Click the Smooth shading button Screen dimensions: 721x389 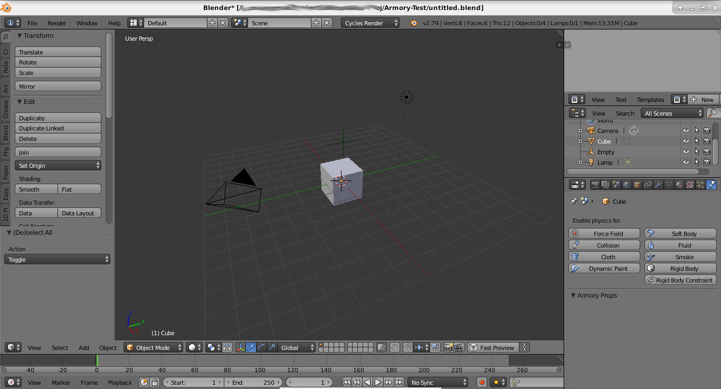coord(36,189)
